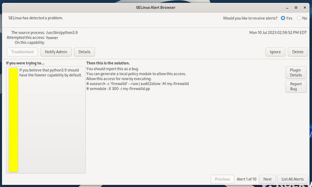
Task: Click the SELinux Alert Browser title bar
Action: coord(156,8)
